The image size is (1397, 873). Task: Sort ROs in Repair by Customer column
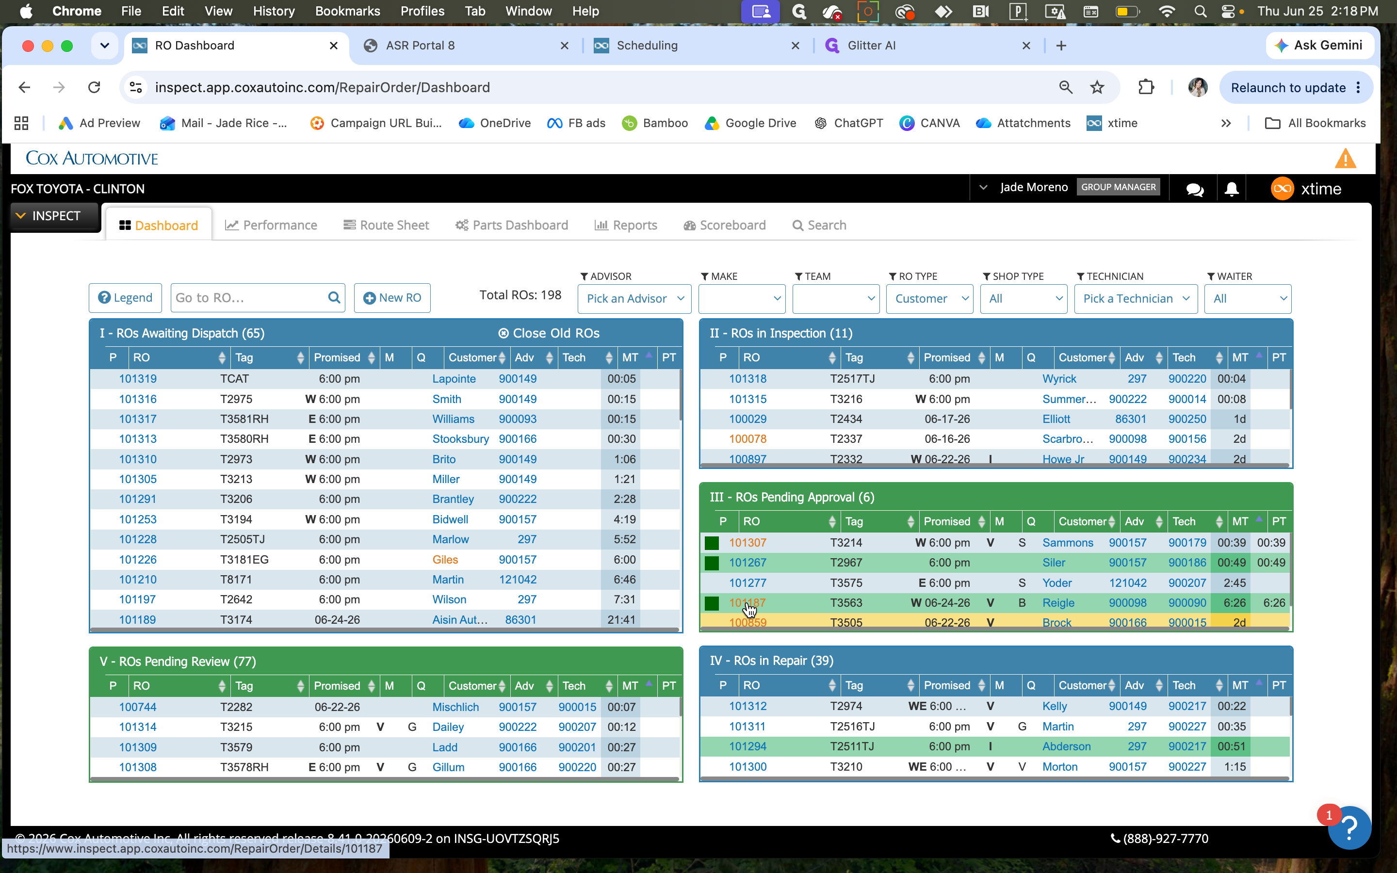(x=1087, y=685)
